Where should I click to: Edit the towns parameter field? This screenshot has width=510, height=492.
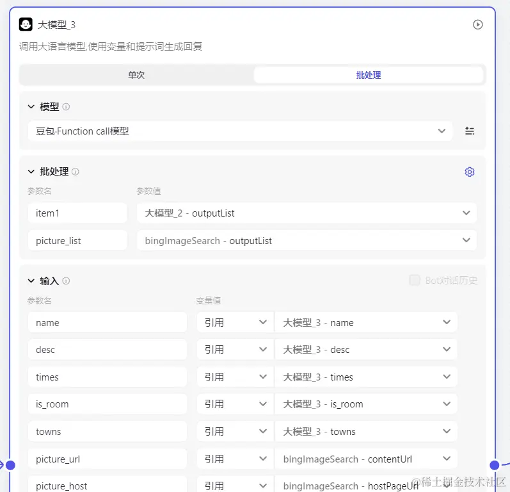[108, 431]
